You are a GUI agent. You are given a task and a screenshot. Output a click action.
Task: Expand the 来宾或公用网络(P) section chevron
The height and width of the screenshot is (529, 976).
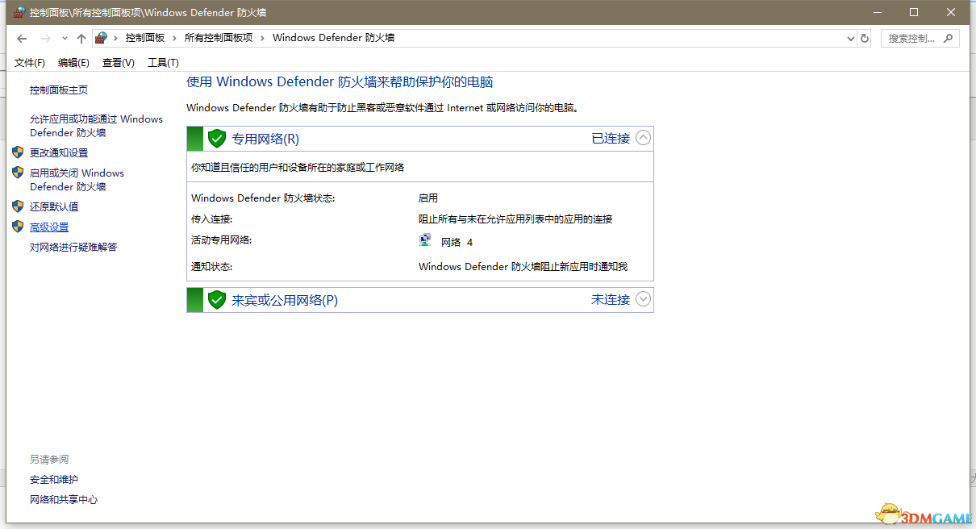643,299
